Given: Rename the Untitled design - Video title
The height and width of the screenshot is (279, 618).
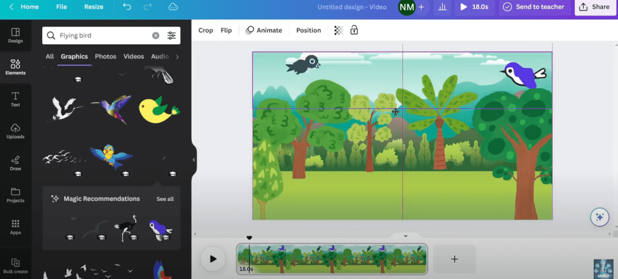Looking at the screenshot, I should (352, 7).
